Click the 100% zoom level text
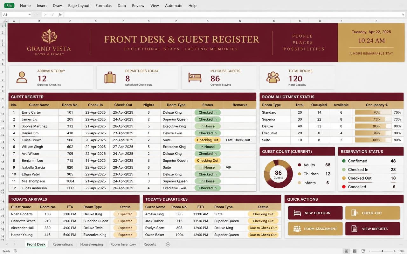The image size is (407, 254). coord(401,251)
